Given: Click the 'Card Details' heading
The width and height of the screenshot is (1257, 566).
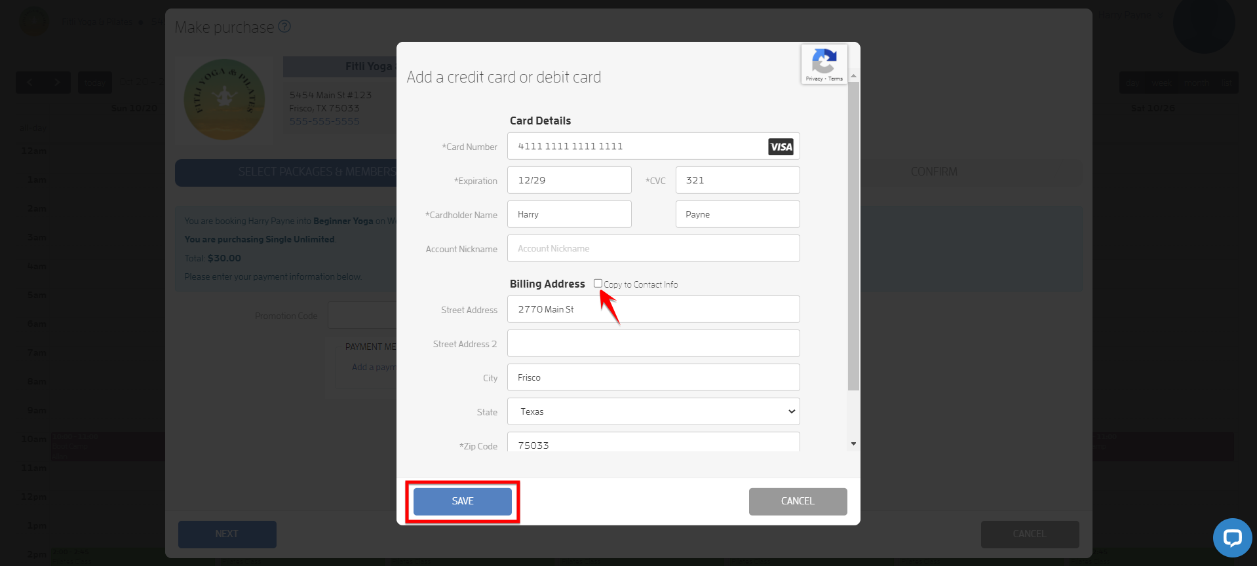Looking at the screenshot, I should click(x=540, y=121).
